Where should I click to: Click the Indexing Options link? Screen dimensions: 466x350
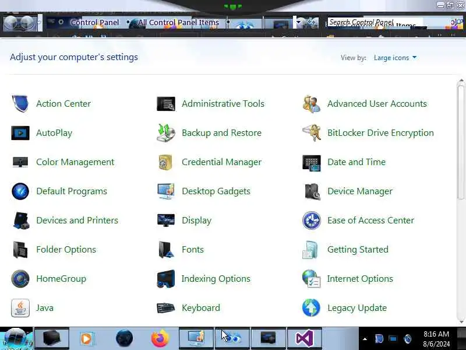(216, 279)
